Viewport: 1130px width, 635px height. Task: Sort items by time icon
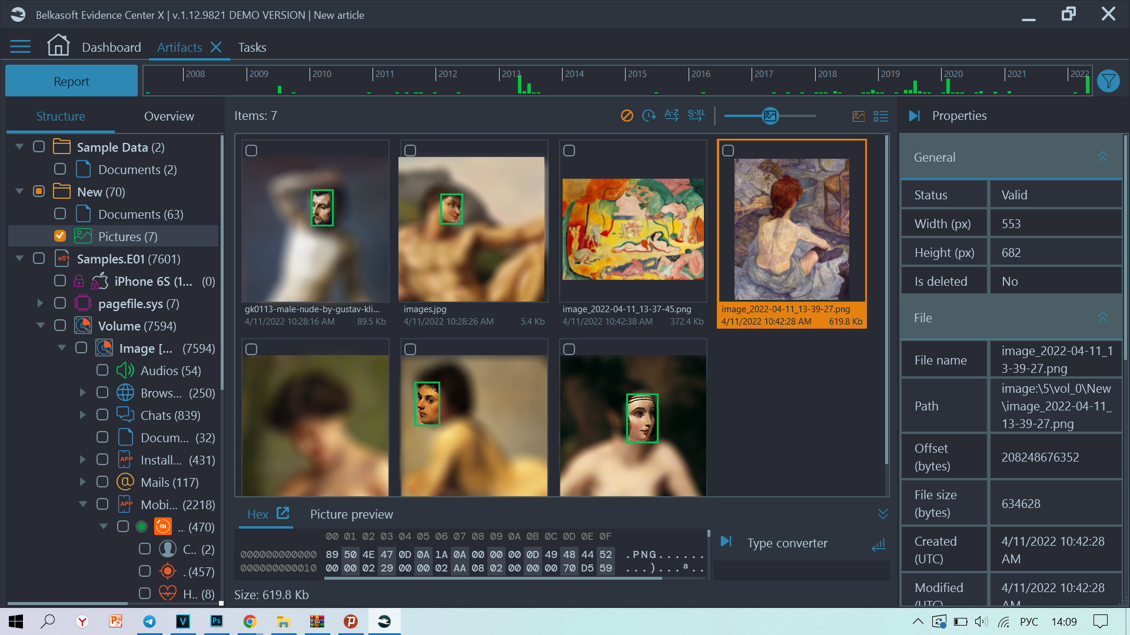click(x=649, y=116)
